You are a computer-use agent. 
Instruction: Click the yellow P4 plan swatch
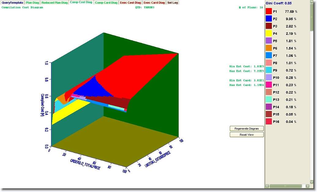coord(269,33)
